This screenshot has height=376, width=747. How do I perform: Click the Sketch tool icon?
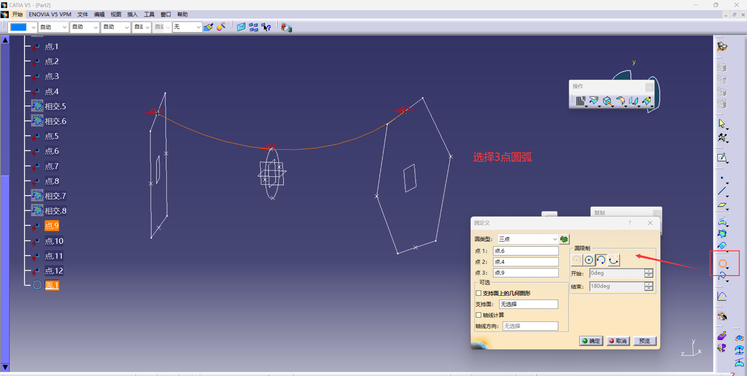click(722, 158)
